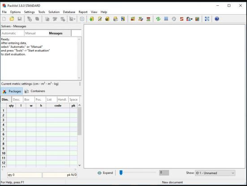Click the 'qty 0' summary field
This screenshot has width=247, height=186.
click(24, 175)
